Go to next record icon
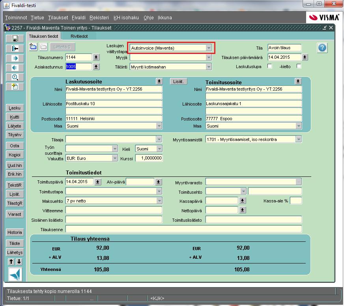 click(15, 58)
